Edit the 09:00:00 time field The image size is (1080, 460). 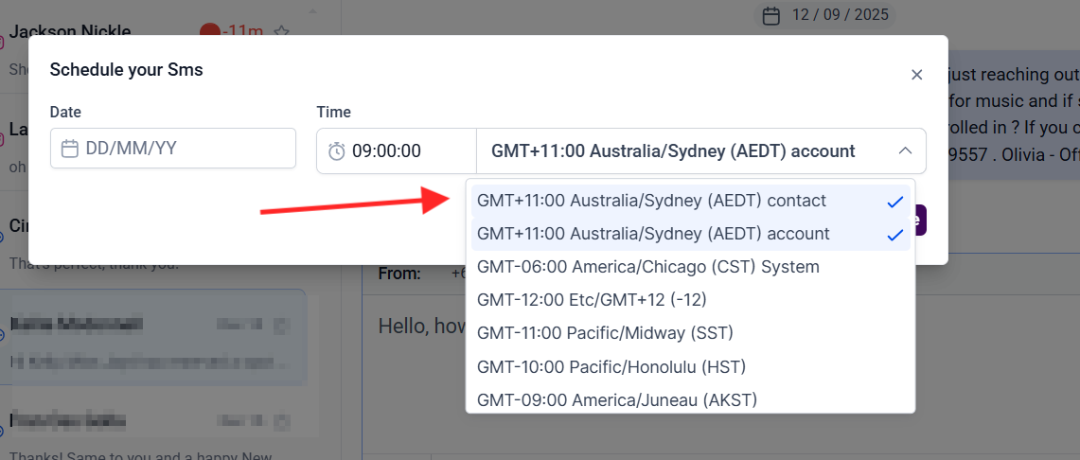(x=396, y=150)
